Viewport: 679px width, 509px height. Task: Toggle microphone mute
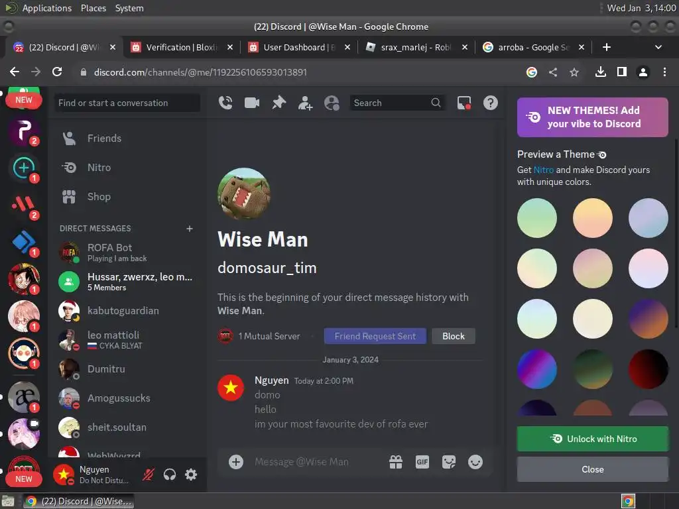click(149, 475)
